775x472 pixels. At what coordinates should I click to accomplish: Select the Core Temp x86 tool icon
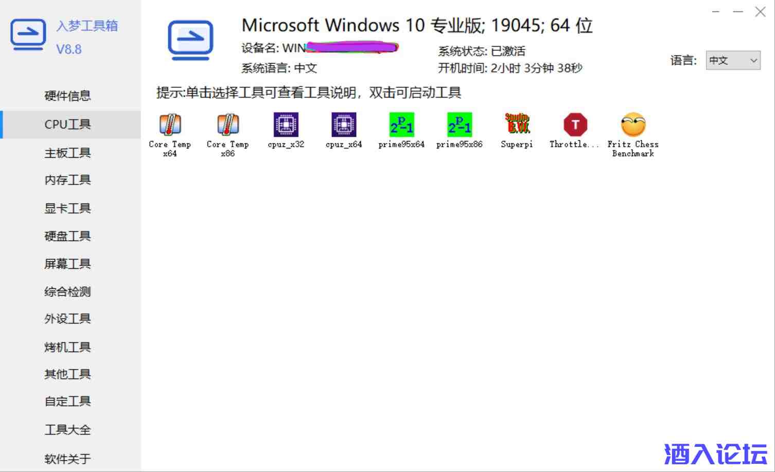tap(227, 124)
